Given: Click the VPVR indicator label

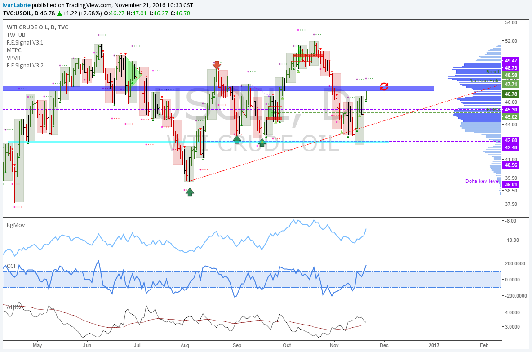Looking at the screenshot, I should tap(13, 58).
